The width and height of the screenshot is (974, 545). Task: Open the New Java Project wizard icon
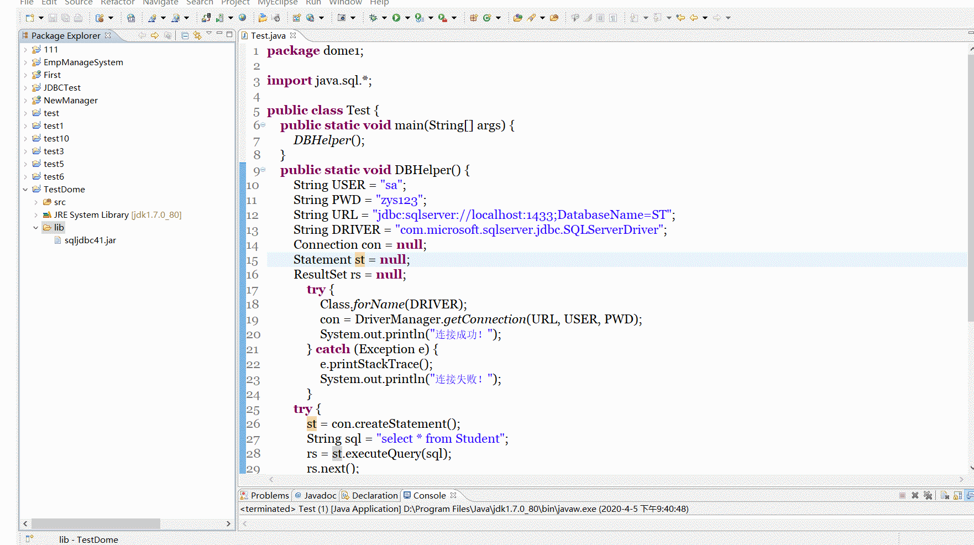click(x=100, y=18)
